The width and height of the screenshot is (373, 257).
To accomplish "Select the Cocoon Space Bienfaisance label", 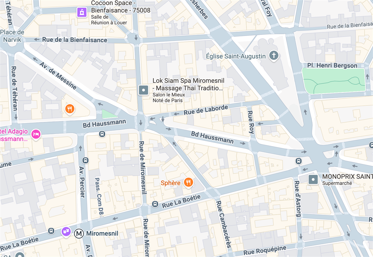I will click(x=121, y=7).
